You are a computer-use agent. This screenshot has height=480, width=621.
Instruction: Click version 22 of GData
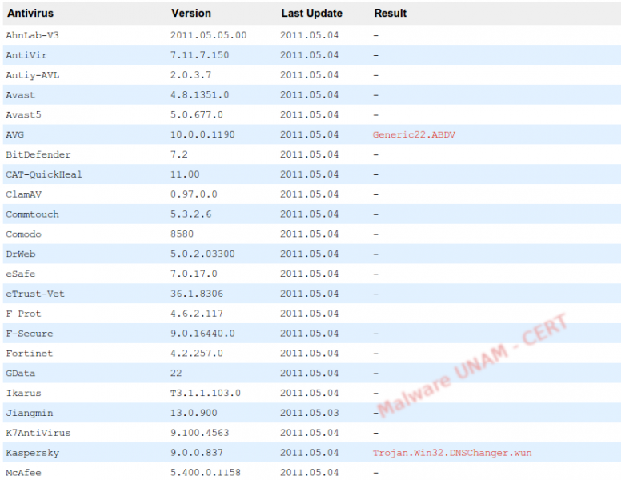coord(176,373)
